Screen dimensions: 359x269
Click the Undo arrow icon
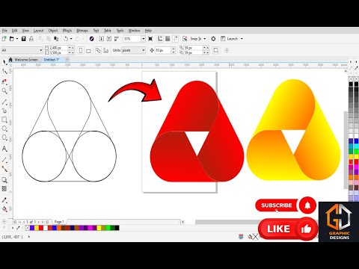tap(66, 39)
